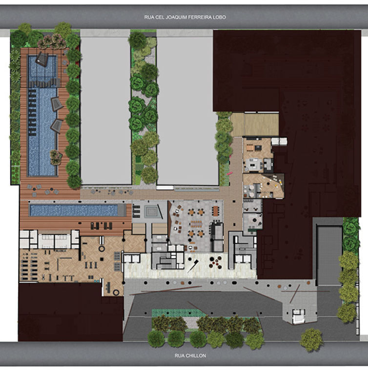Viewport: 368px width, 374px height.
Task: Click the playroom with yellow furniture
Action: [264, 186]
